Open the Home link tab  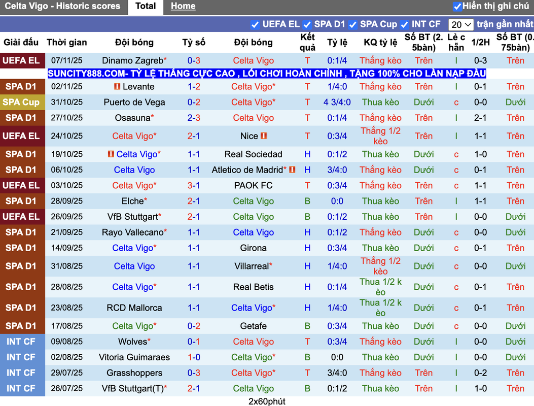(x=183, y=6)
